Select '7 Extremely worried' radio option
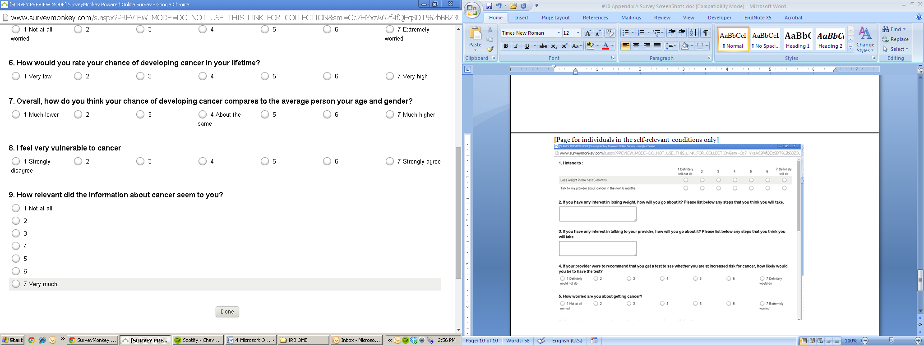 click(x=390, y=29)
